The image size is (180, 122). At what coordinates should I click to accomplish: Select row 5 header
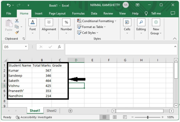4,86
